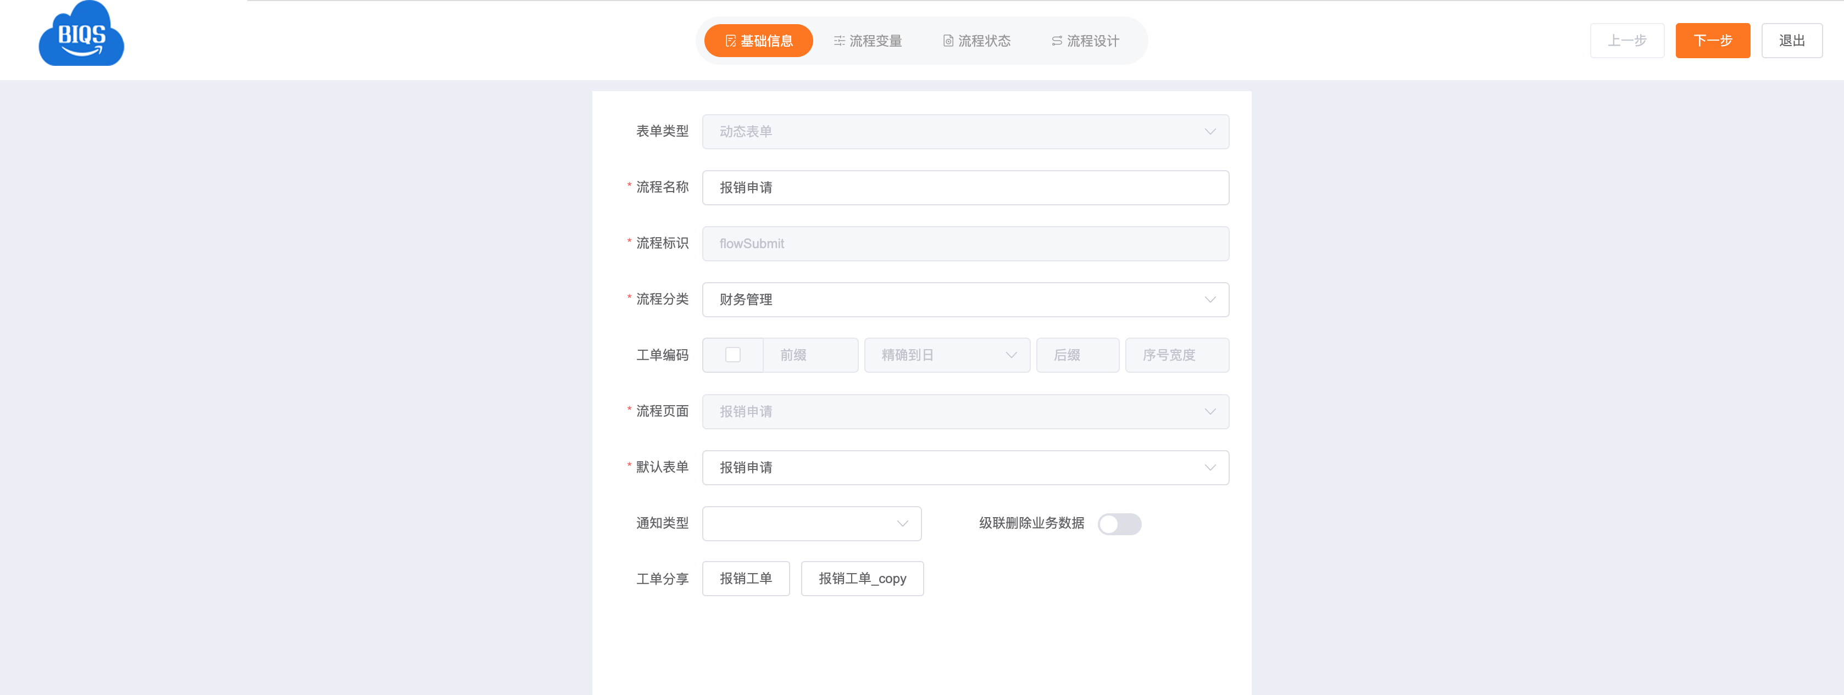The height and width of the screenshot is (695, 1844).
Task: Click the 流程状态 document icon
Action: click(948, 41)
